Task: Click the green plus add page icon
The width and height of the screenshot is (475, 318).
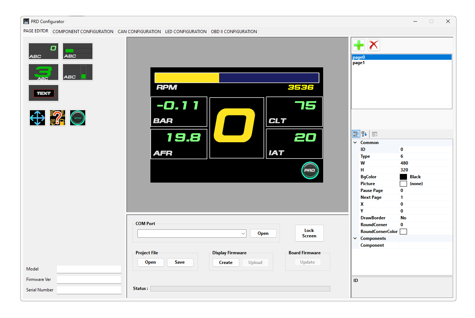Action: pos(359,45)
